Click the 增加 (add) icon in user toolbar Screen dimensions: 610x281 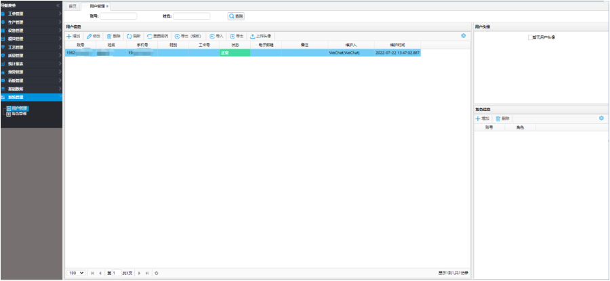(x=69, y=36)
